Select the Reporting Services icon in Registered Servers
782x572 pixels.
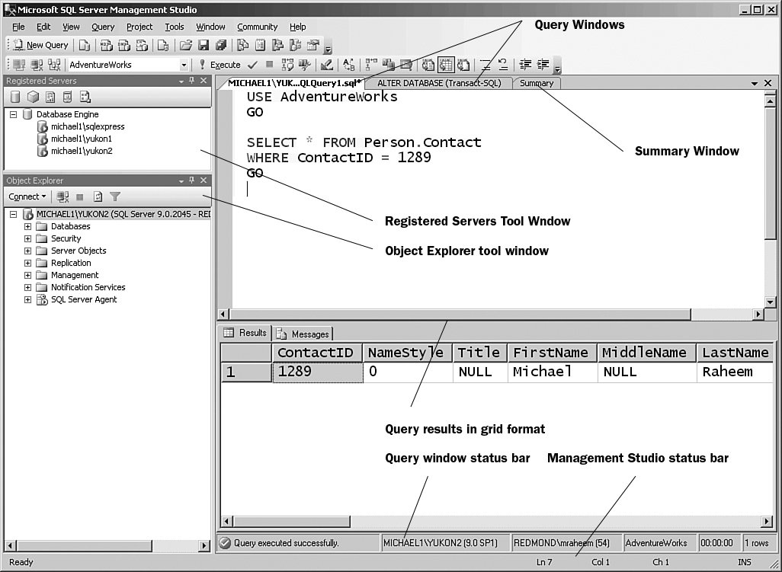[x=50, y=97]
